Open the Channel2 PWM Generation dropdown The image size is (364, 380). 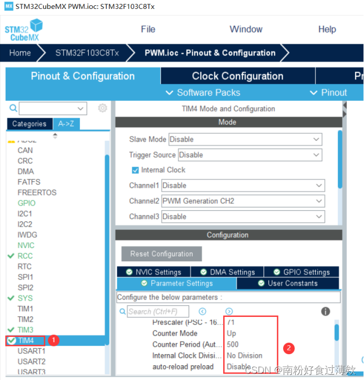(x=243, y=201)
